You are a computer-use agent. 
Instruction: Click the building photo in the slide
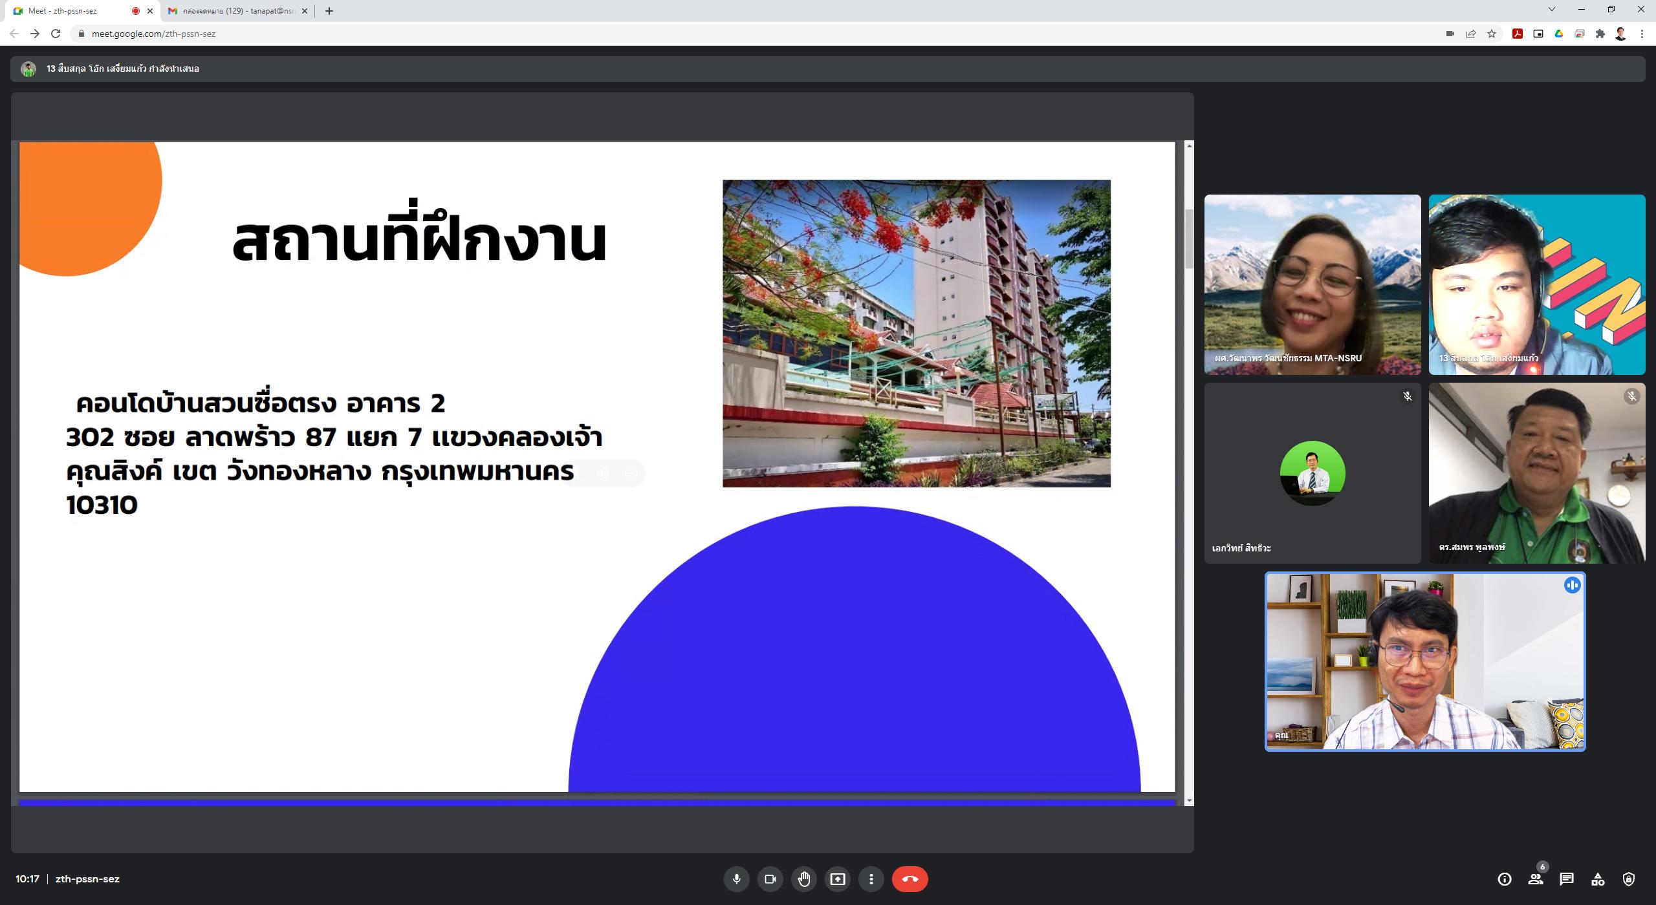[917, 334]
